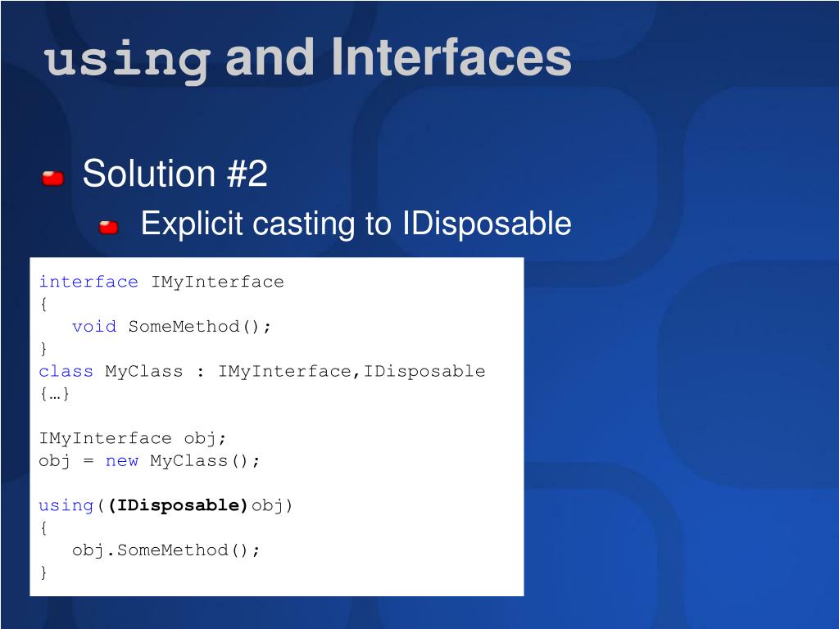Image resolution: width=839 pixels, height=629 pixels.
Task: Click 'Explicit casting to IDisposable' text
Action: click(356, 224)
